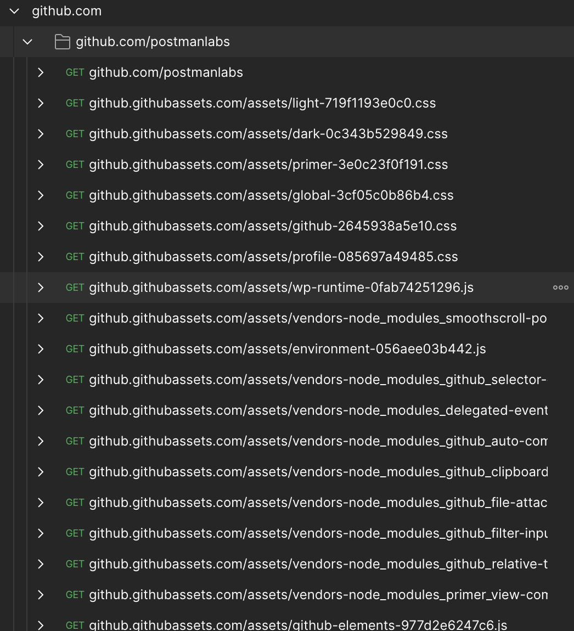Collapse the top-level github.com group

tap(14, 12)
